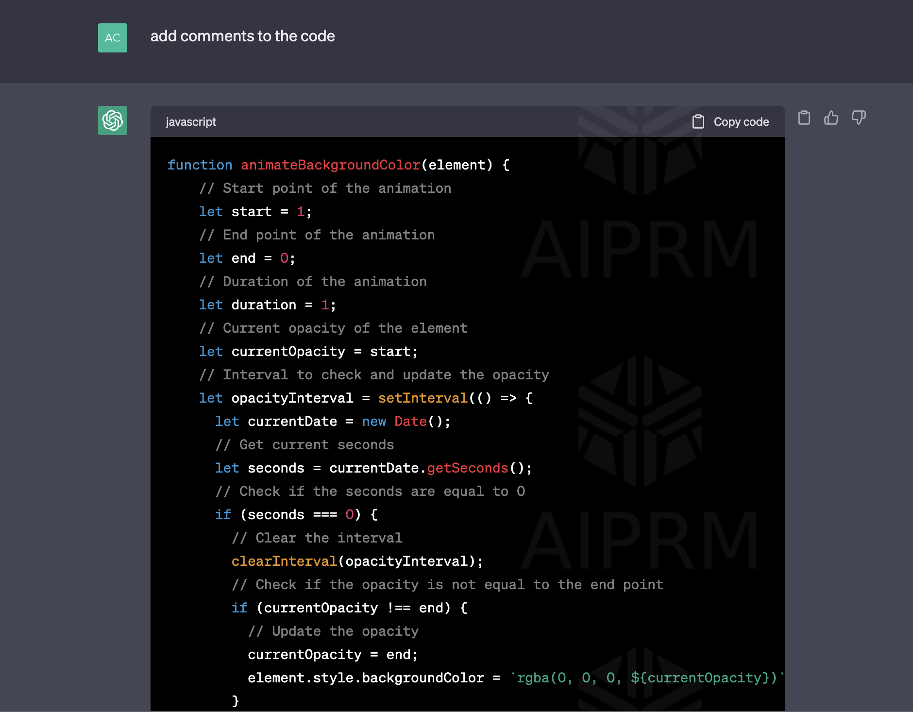Give the response a thumbs down

tap(859, 118)
